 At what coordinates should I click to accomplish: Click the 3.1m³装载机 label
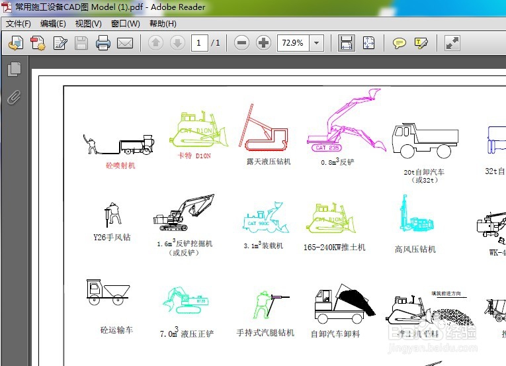(x=263, y=246)
